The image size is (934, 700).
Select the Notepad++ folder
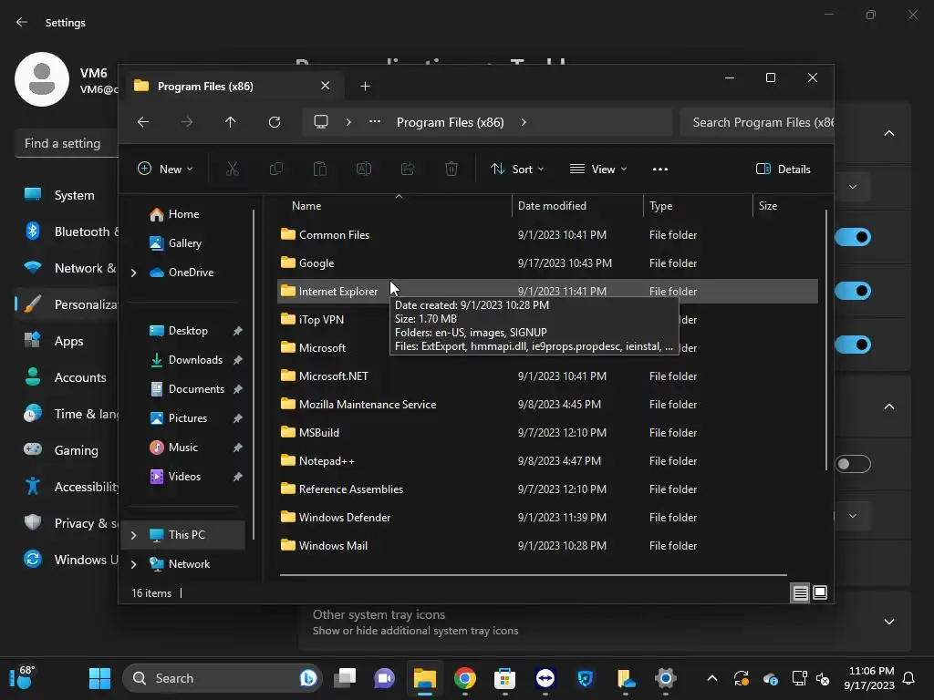tap(547, 460)
